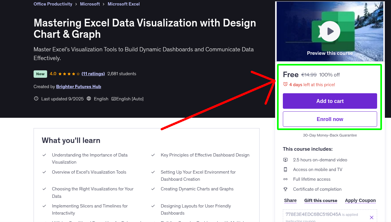View the 11 ratings
The height and width of the screenshot is (222, 391).
[93, 74]
